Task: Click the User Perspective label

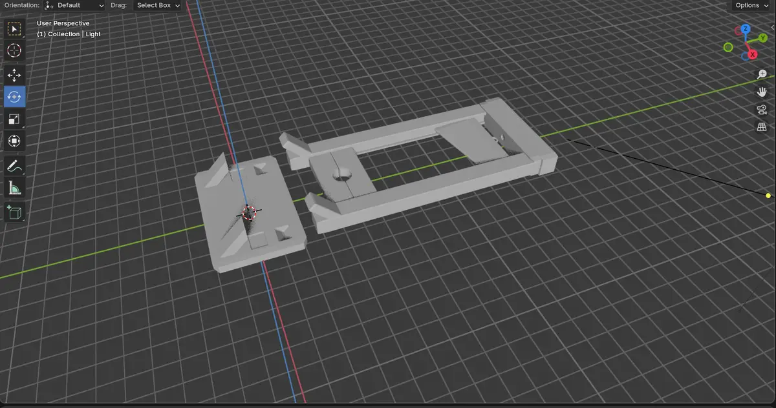Action: click(x=63, y=23)
